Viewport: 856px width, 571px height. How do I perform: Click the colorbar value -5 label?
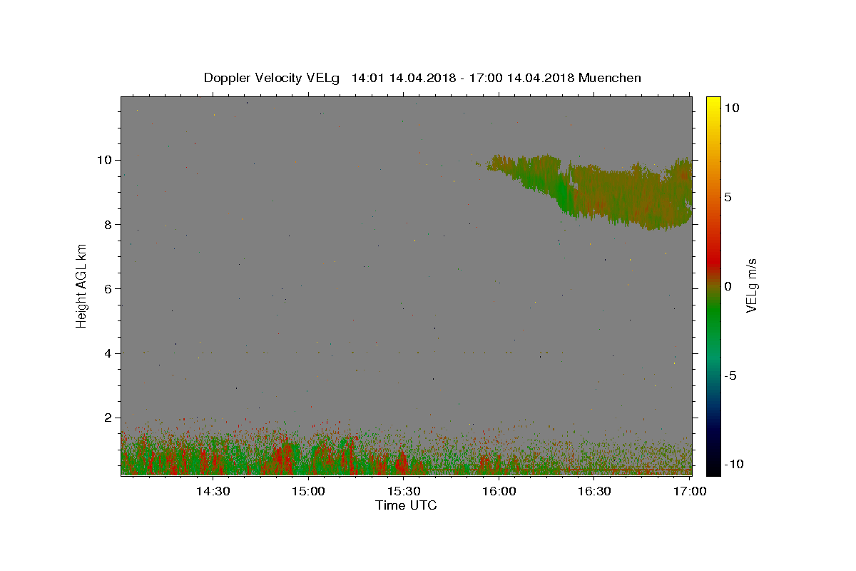(730, 375)
